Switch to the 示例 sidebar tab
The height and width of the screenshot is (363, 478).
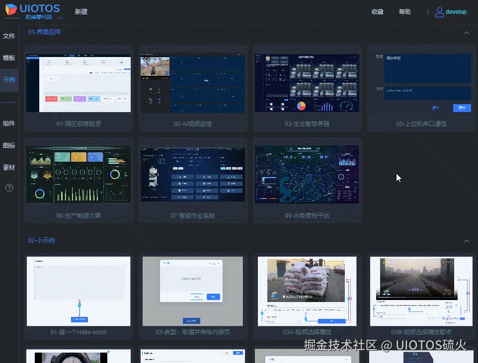tap(9, 79)
